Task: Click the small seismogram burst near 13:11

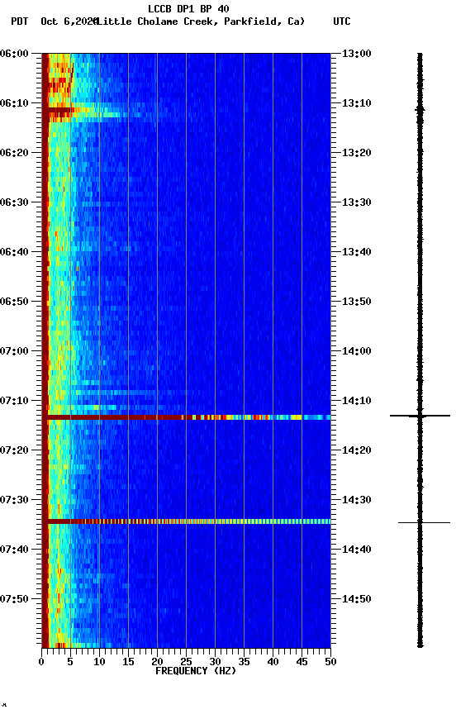Action: point(420,110)
